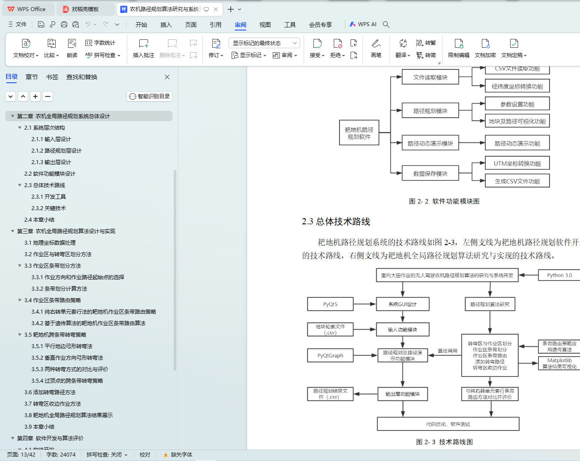This screenshot has width=580, height=461.
Task: Convert text with 转简
Action: [426, 55]
